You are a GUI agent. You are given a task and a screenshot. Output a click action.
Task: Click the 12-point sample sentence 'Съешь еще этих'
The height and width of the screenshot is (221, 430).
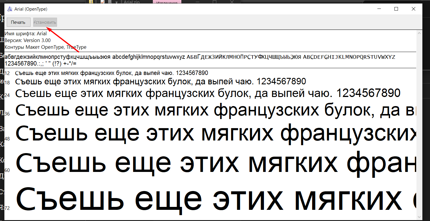coord(112,73)
